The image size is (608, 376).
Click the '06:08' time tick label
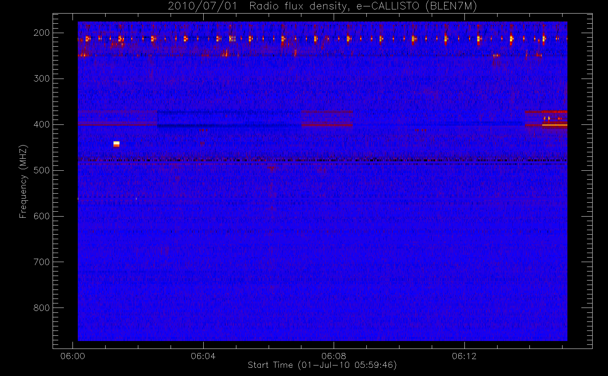[x=334, y=356]
